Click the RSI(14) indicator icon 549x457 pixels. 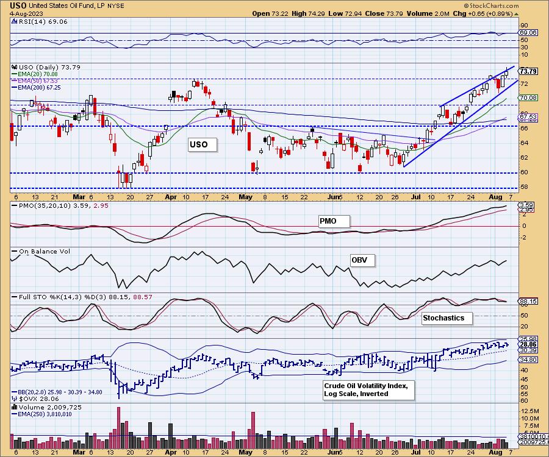(x=14, y=22)
